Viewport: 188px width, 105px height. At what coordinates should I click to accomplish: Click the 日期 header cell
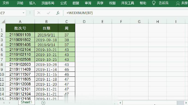click(x=46, y=28)
